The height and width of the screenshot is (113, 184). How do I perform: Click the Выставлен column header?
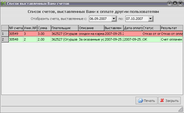coord(114,28)
